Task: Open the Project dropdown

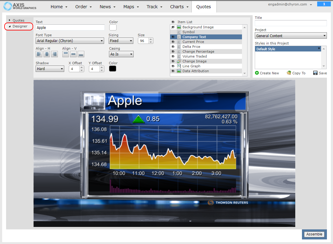Action: tap(291, 36)
